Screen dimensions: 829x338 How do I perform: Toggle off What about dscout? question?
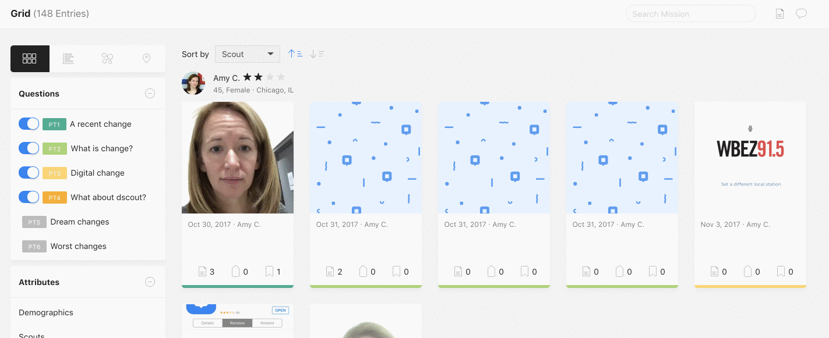(29, 197)
